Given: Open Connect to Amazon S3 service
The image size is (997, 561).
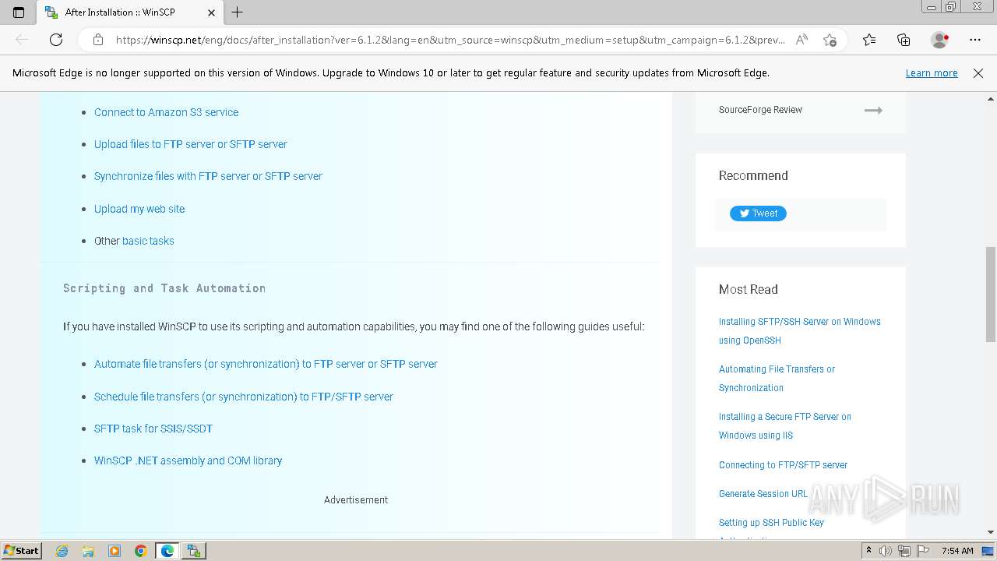Looking at the screenshot, I should (166, 112).
